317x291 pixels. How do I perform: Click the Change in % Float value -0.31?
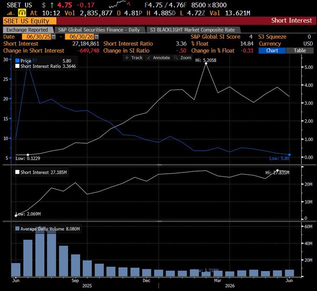(247, 51)
